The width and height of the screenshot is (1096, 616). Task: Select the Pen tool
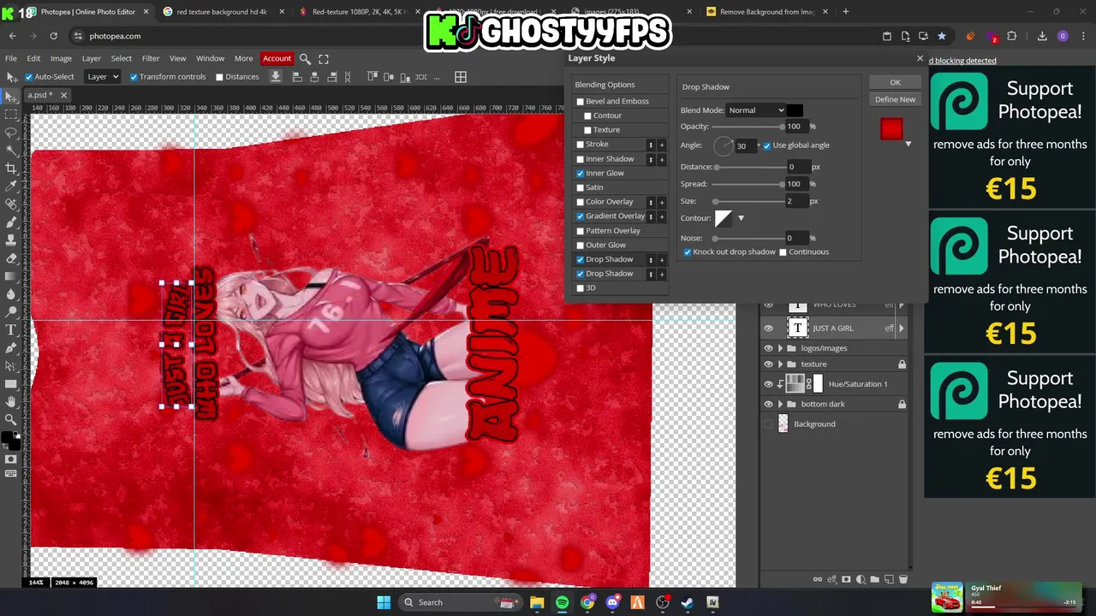click(x=11, y=347)
